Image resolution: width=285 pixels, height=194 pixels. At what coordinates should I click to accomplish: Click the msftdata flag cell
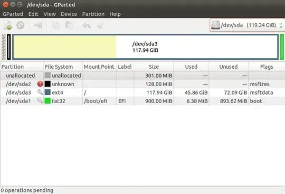(x=261, y=93)
